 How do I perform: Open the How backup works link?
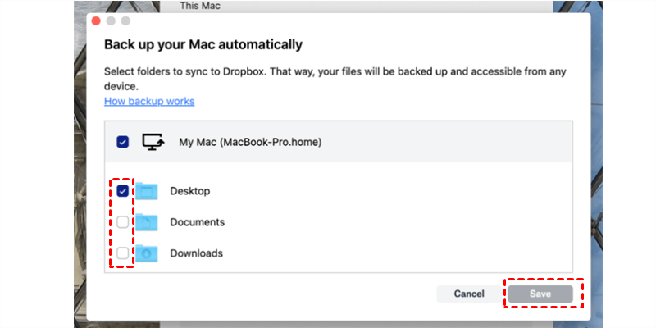149,102
